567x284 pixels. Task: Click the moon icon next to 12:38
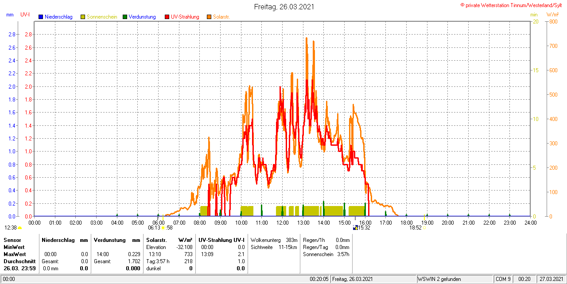(19, 228)
